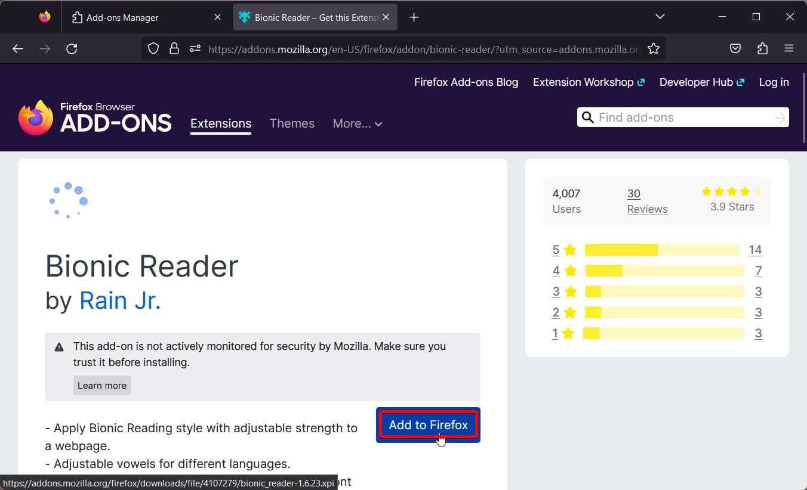Image resolution: width=807 pixels, height=490 pixels.
Task: Select the Bionic Reader browser tab
Action: click(316, 17)
